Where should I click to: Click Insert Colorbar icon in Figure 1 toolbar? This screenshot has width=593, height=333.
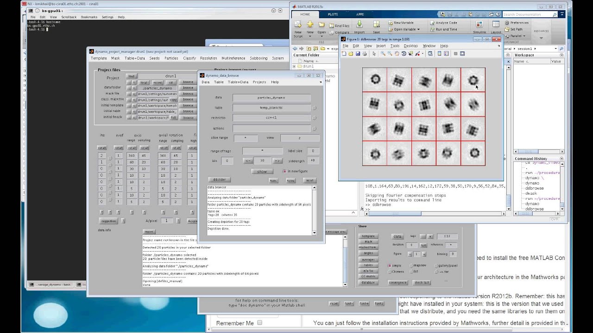coord(440,54)
